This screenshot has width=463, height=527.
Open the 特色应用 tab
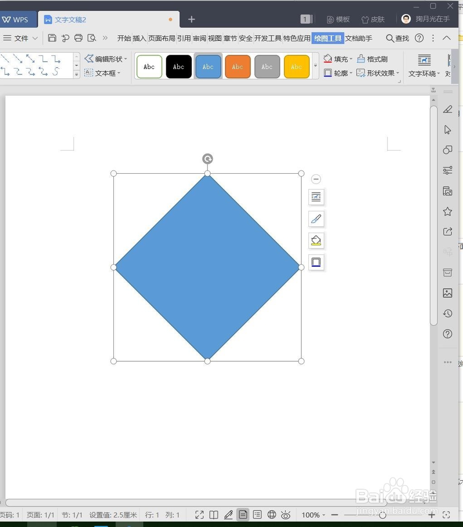tap(297, 38)
